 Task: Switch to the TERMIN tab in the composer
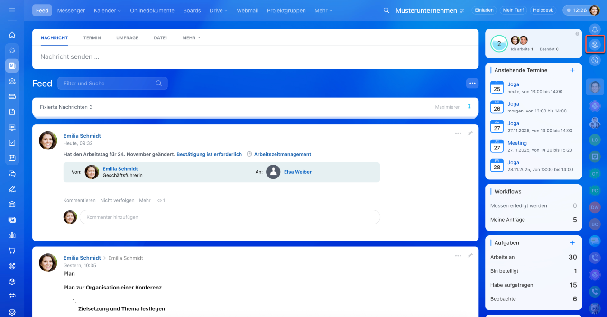pos(92,38)
